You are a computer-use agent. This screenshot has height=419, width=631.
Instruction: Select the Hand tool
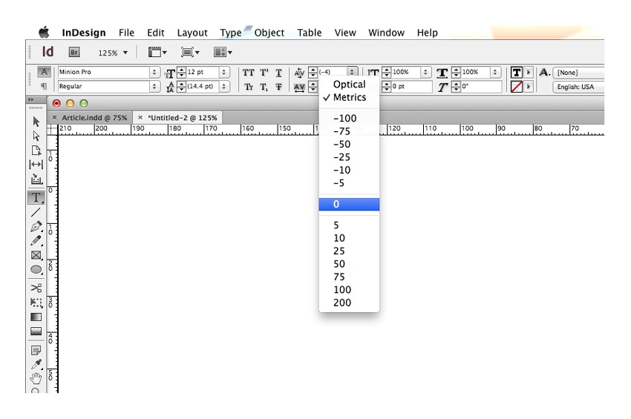[x=36, y=378]
